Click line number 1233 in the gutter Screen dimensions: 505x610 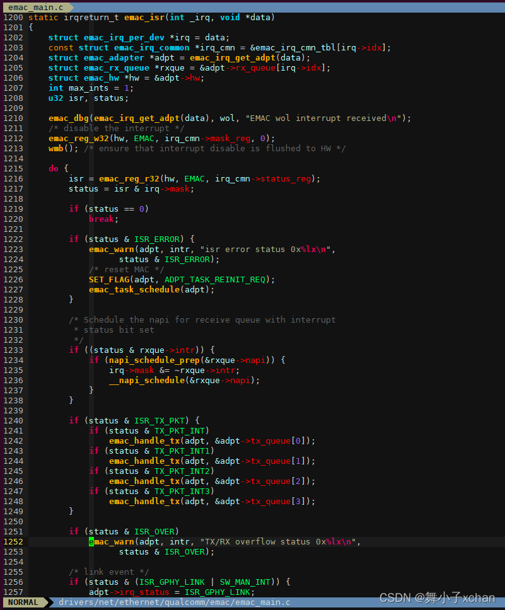click(13, 350)
